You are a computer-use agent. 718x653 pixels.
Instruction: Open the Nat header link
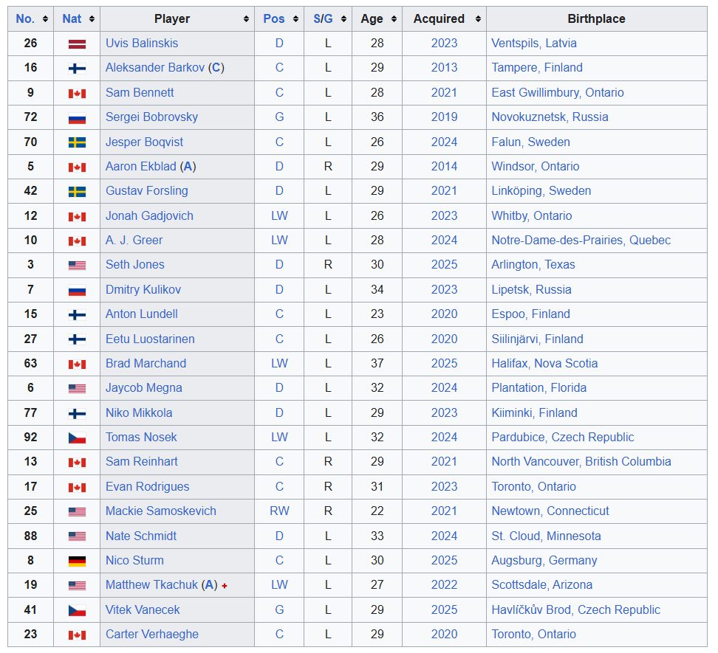pyautogui.click(x=72, y=18)
